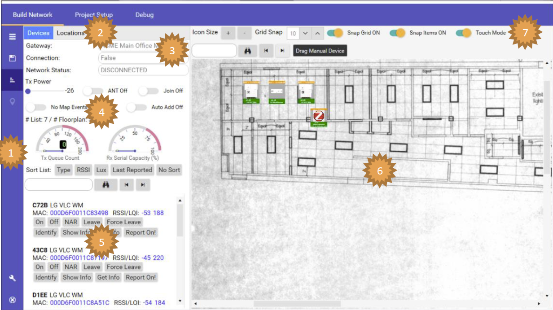Screen dimensions: 553x310
Task: Click the Drag Manual Device button
Action: [320, 50]
